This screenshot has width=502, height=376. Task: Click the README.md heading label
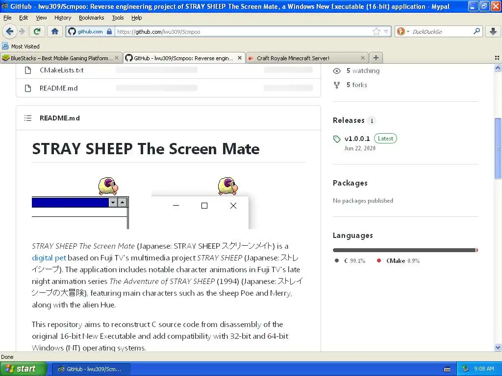tap(59, 118)
